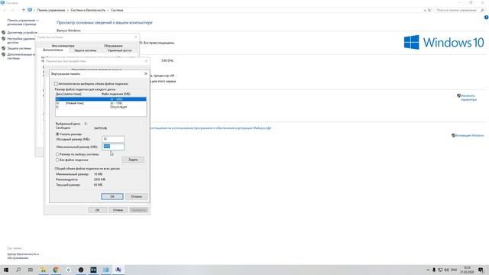
Task: Open network status tray icon
Action: pos(440,270)
